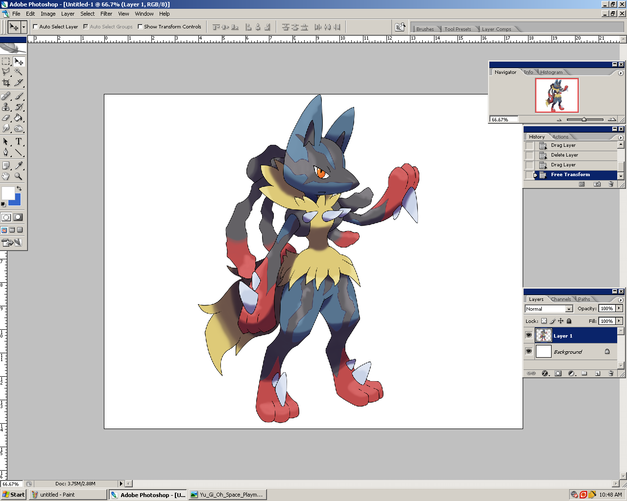The height and width of the screenshot is (501, 627).
Task: Delete layer using Layers panel trash icon
Action: pyautogui.click(x=611, y=373)
